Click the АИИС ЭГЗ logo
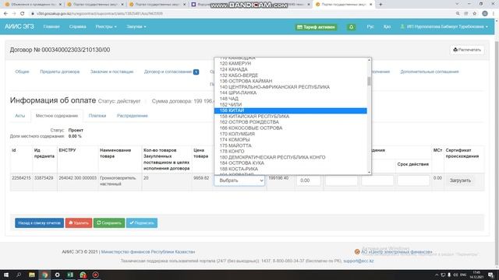499x280 pixels. [19, 26]
